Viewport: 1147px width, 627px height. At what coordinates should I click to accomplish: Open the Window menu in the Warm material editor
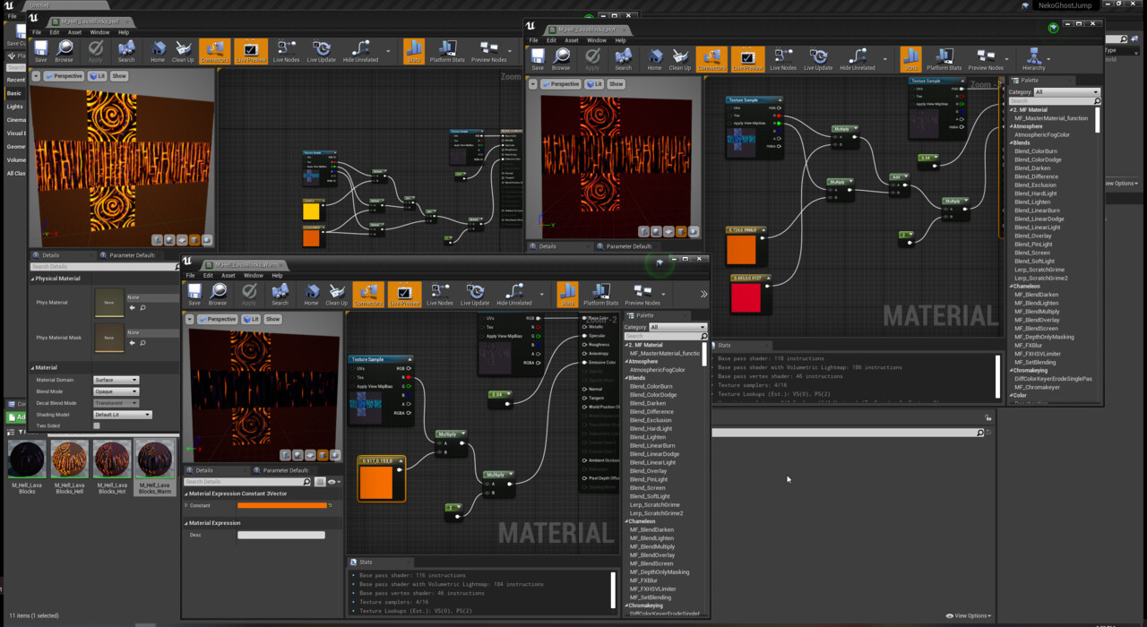click(254, 276)
